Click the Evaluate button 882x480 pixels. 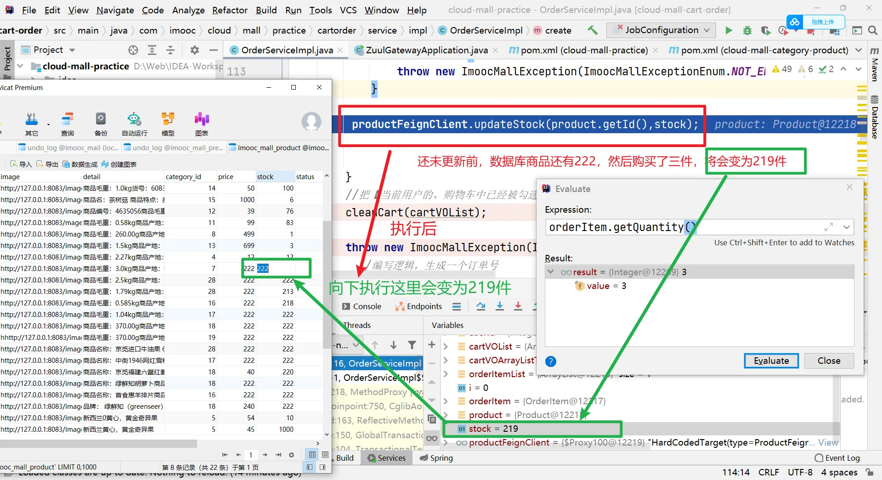pos(771,361)
